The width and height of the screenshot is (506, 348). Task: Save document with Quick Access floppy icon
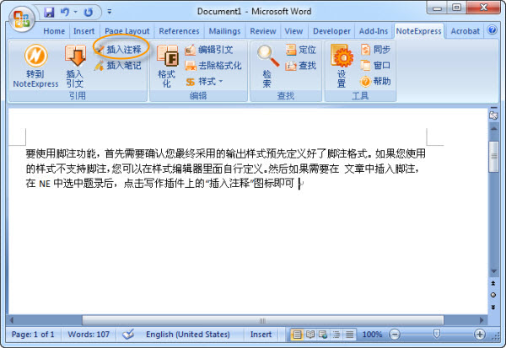49,13
